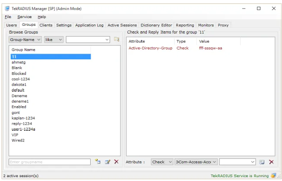Expand the attribute value combo box
This screenshot has width=282, height=181.
pyautogui.click(x=253, y=162)
